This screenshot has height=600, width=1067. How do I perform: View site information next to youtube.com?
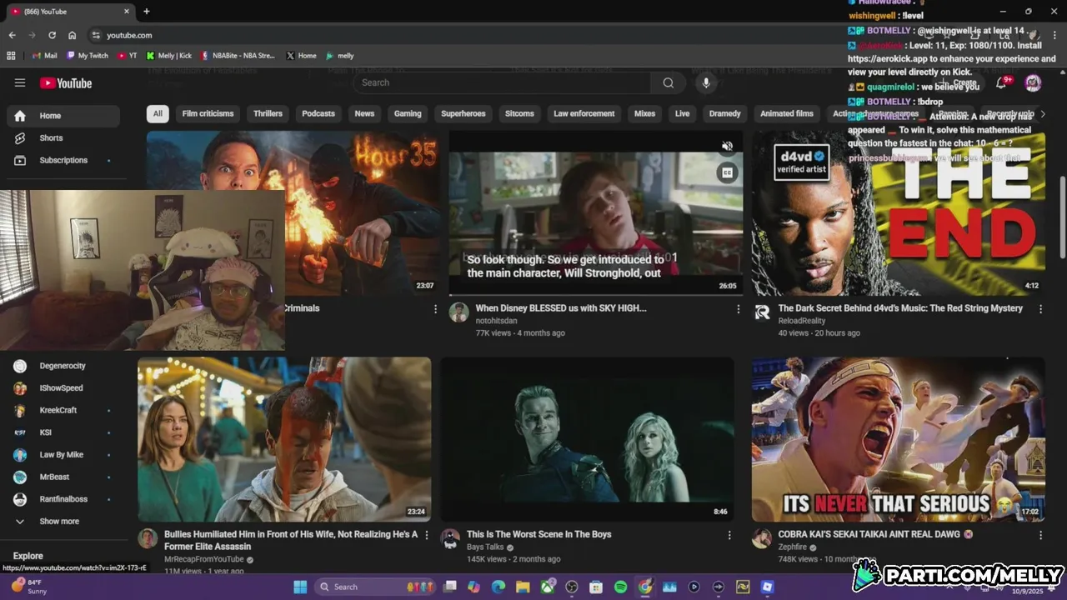click(96, 35)
